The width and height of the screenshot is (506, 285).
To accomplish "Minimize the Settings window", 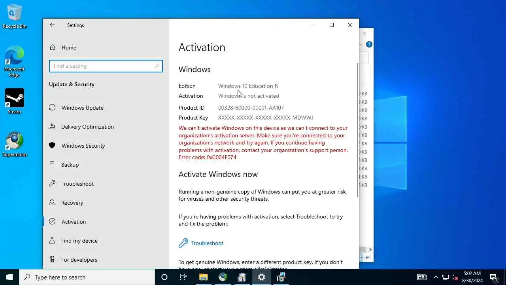I will 313,25.
